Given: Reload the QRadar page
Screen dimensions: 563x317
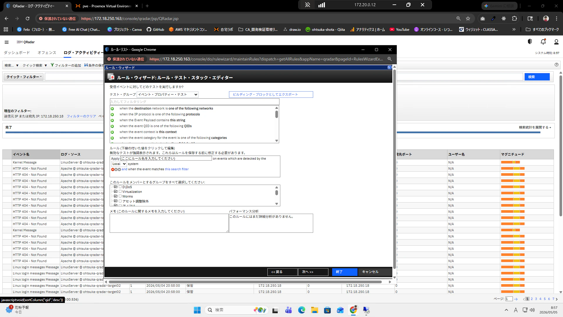Looking at the screenshot, I should click(28, 18).
